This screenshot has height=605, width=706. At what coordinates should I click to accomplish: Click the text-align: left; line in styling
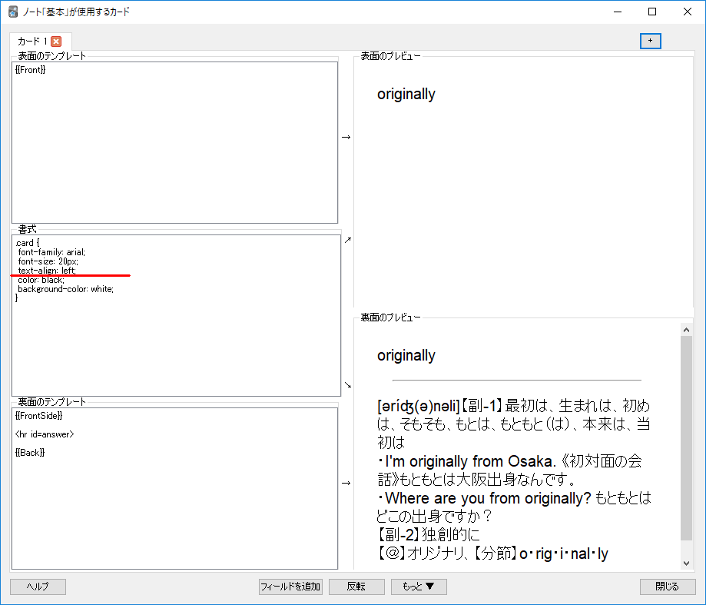coord(46,271)
